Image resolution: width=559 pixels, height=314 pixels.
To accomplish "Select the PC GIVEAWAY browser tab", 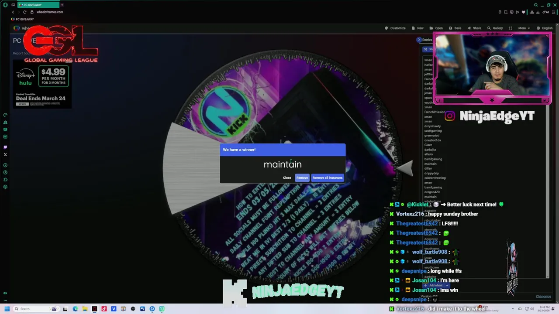I will coord(38,5).
